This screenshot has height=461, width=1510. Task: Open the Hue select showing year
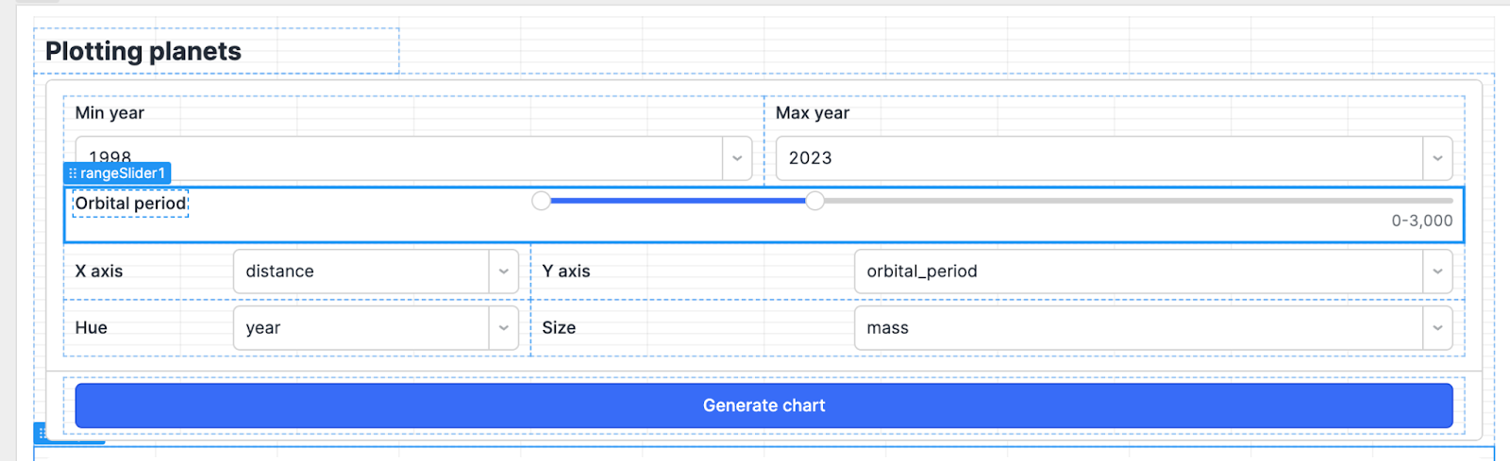click(x=359, y=328)
